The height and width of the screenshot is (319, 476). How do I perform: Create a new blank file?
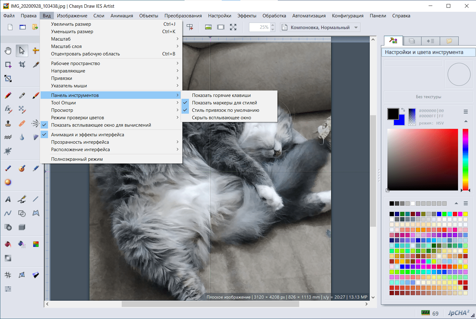(10, 27)
